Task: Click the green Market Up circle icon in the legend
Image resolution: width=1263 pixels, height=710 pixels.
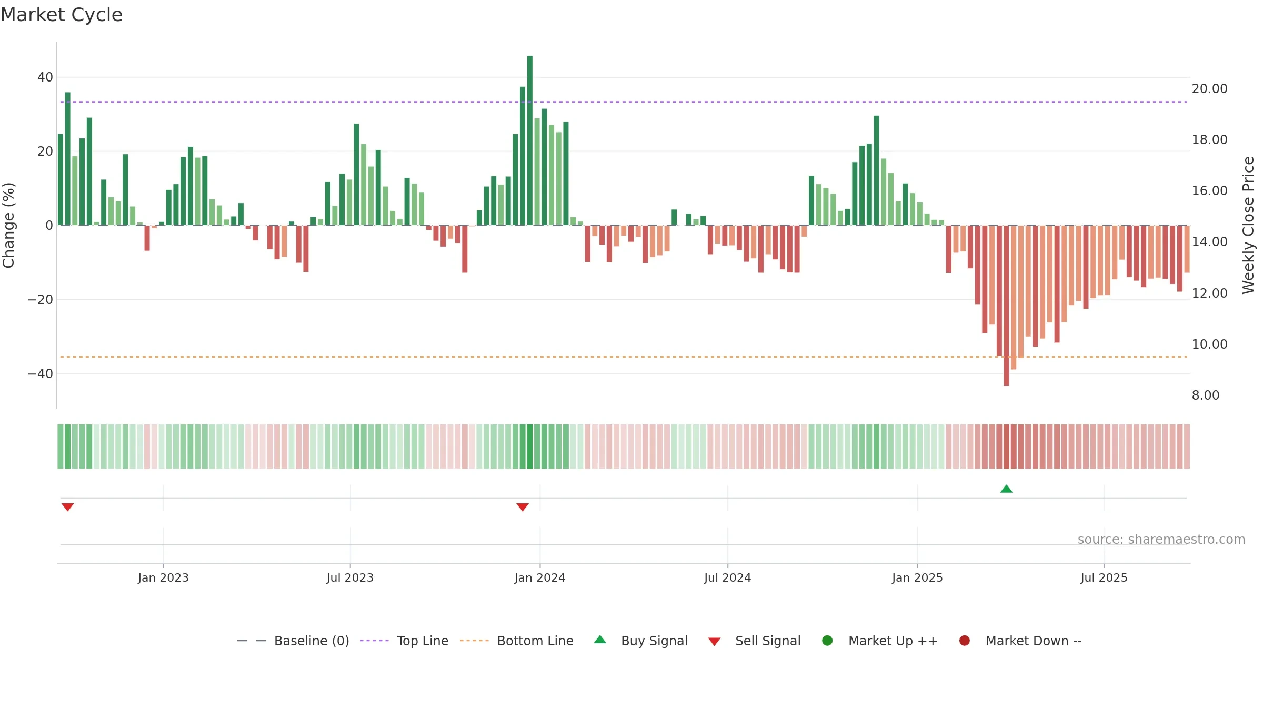Action: click(827, 641)
